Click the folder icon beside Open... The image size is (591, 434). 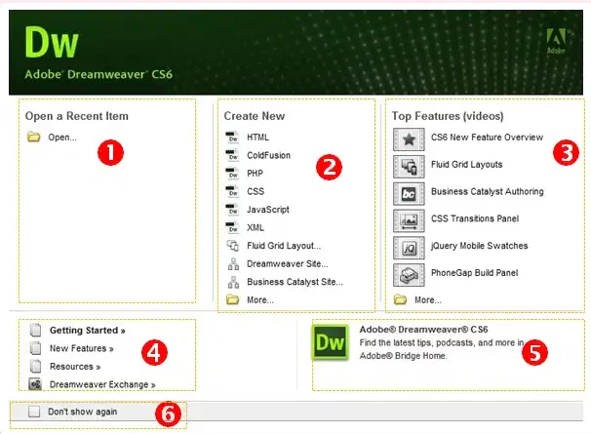click(x=33, y=137)
